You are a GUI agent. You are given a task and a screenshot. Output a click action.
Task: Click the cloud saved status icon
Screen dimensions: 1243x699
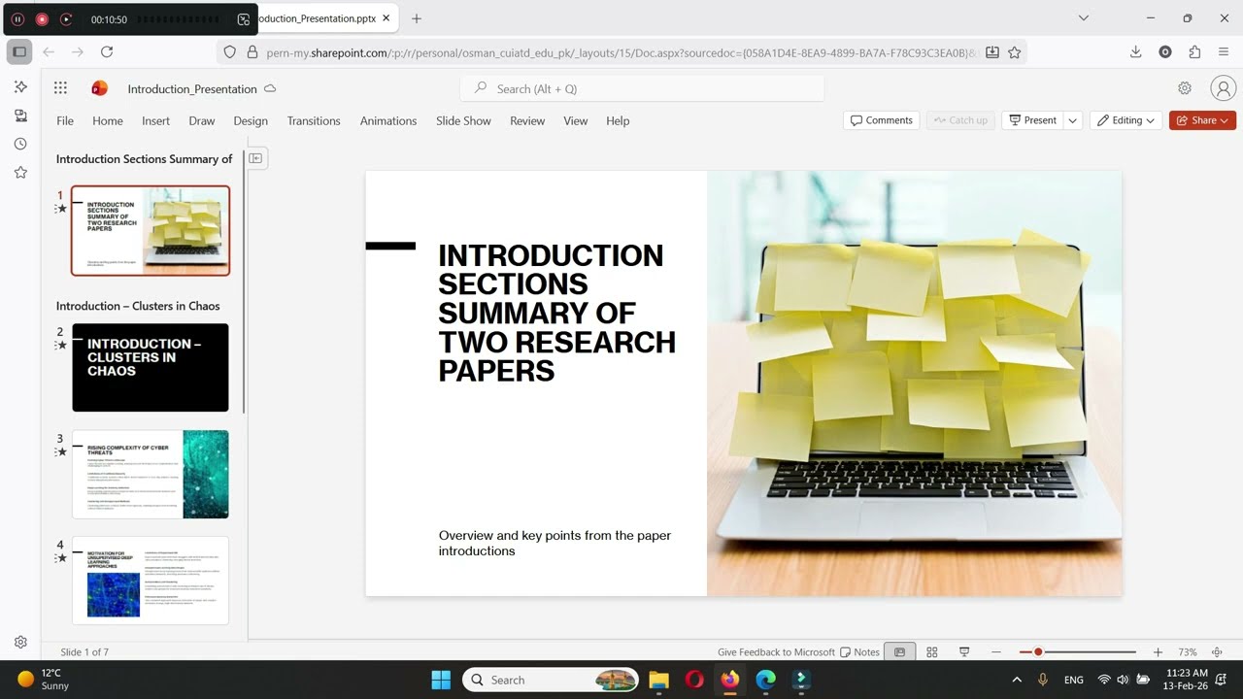click(270, 88)
